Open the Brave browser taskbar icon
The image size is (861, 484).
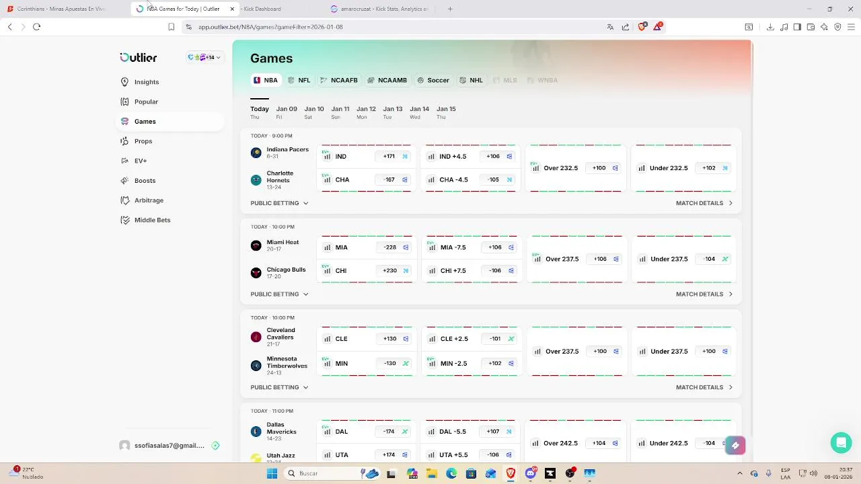click(511, 473)
